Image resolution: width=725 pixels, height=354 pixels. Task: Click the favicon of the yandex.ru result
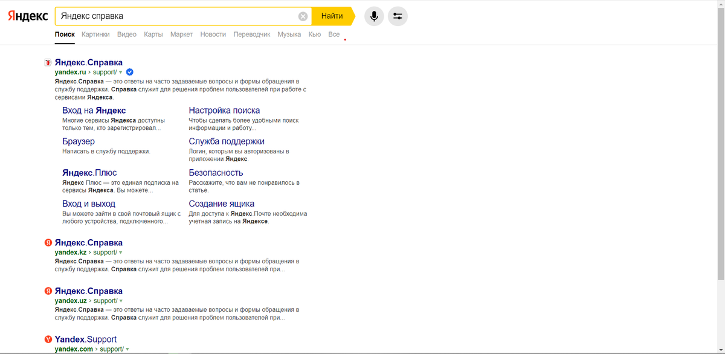(48, 63)
